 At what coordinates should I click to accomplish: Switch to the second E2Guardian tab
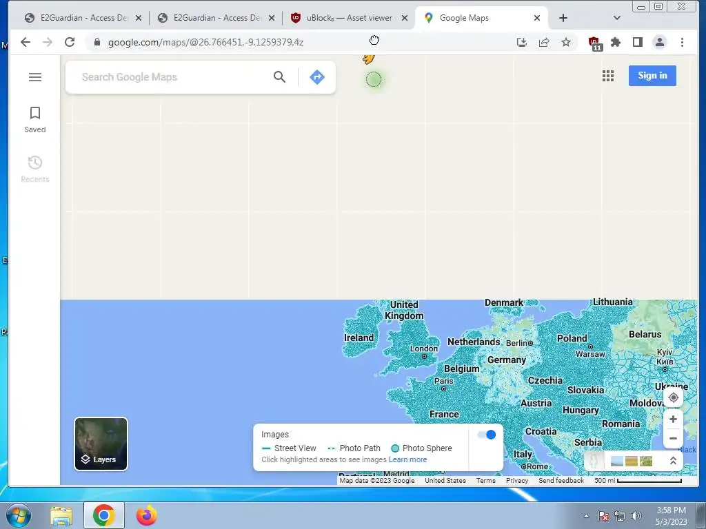(x=216, y=18)
